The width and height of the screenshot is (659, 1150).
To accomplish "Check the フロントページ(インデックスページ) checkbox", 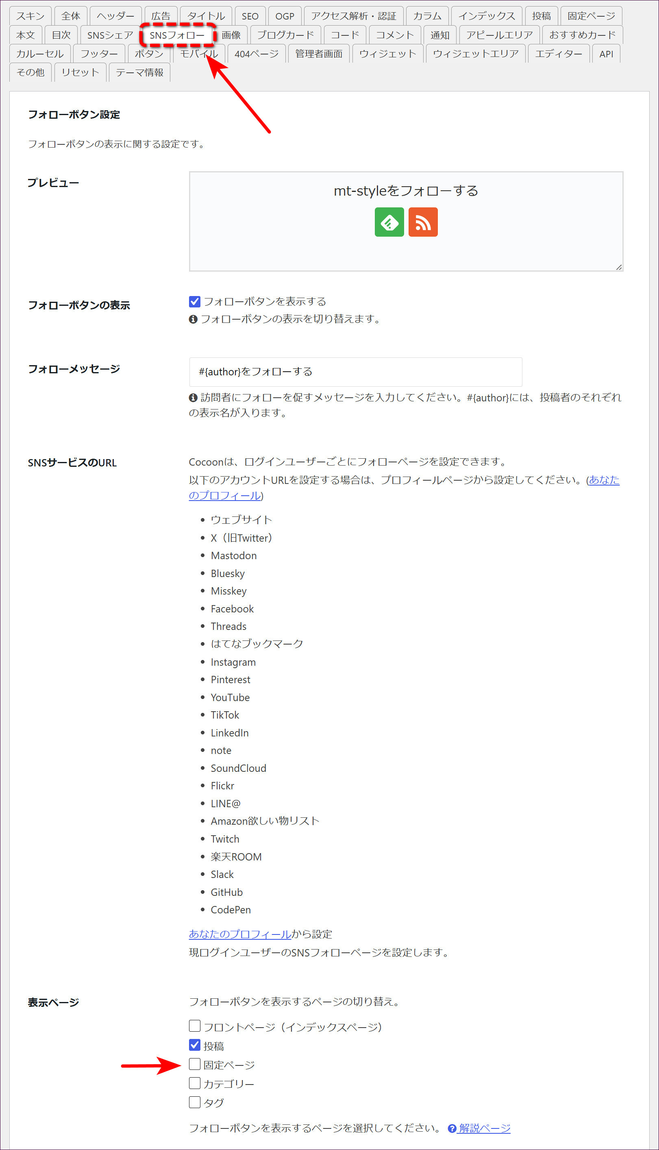I will pos(195,1026).
